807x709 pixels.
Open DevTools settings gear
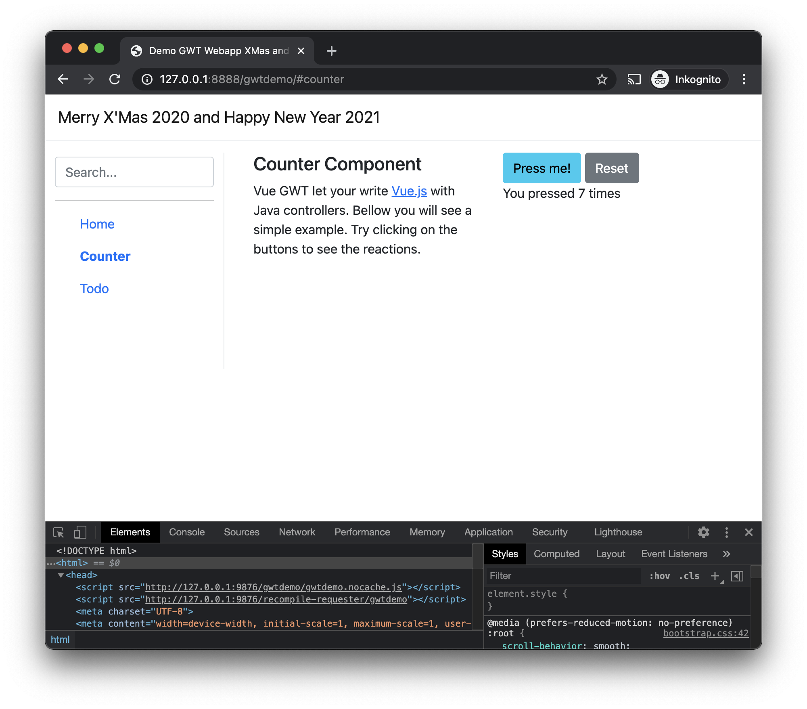703,532
